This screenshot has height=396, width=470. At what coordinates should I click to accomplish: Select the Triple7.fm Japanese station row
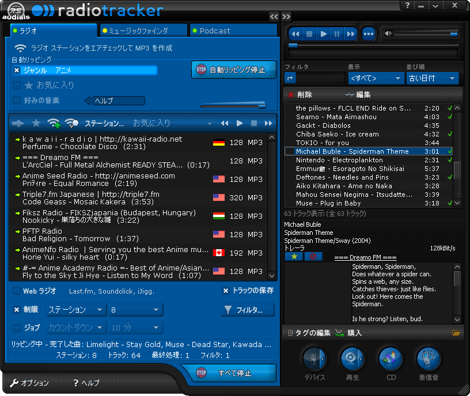point(139,198)
